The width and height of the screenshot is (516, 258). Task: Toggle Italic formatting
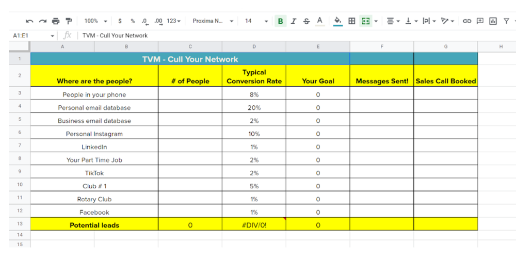pos(294,21)
